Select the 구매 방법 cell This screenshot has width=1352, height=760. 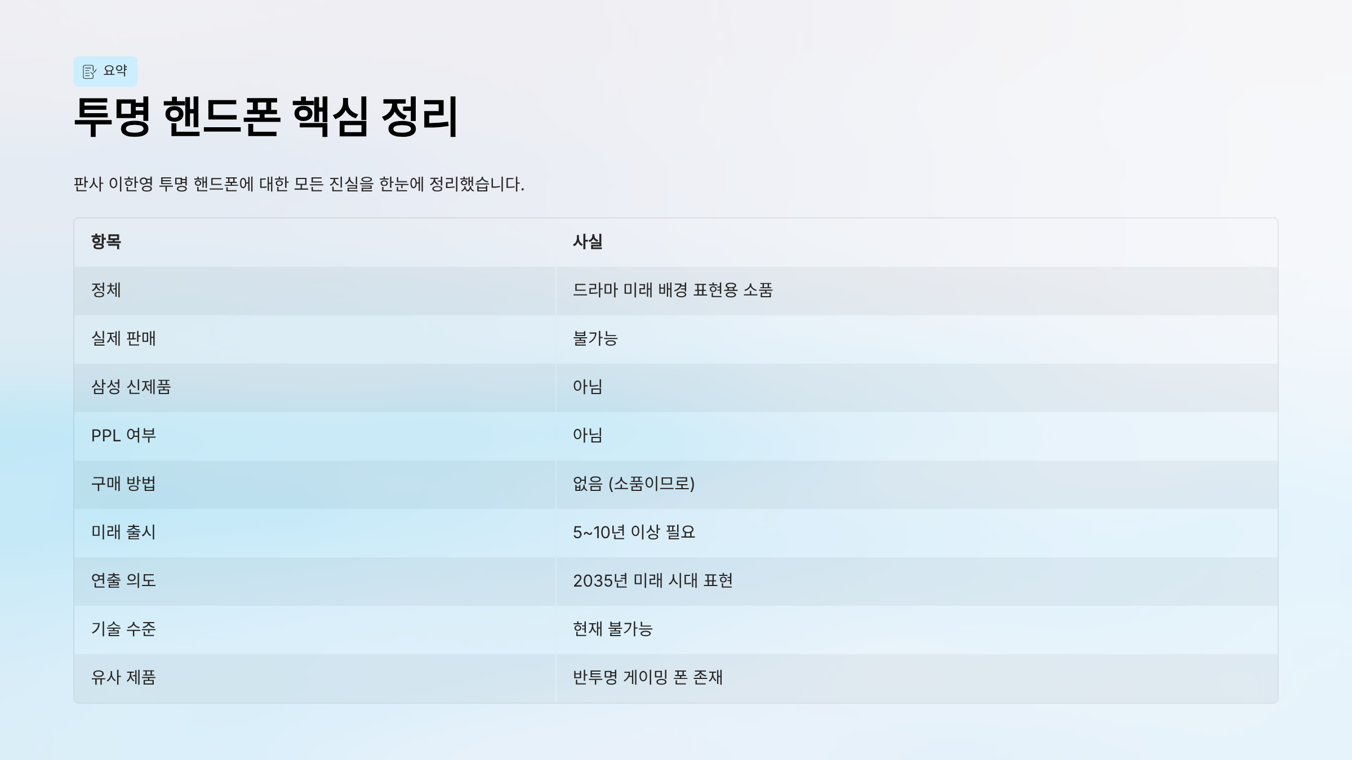coord(123,484)
